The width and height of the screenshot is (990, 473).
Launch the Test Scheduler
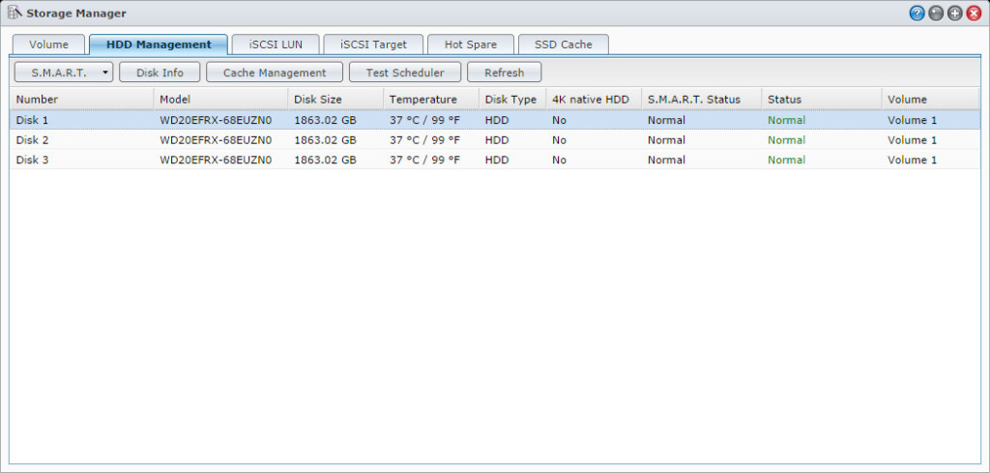tap(404, 73)
